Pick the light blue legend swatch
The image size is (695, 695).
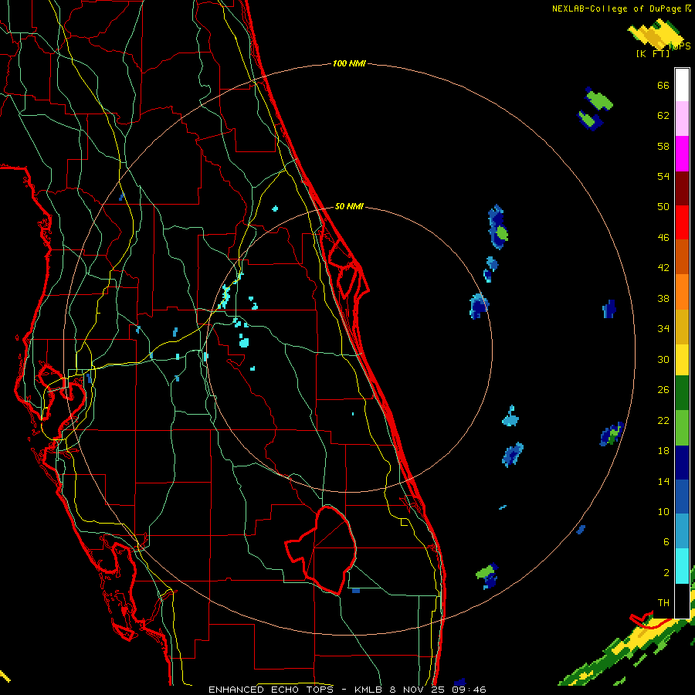point(682,531)
